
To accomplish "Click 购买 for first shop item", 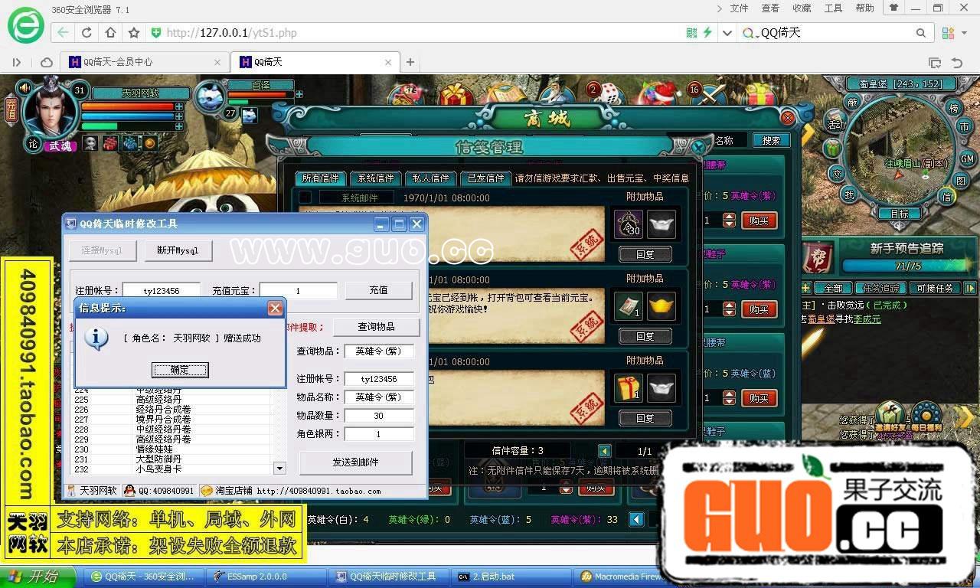I will click(x=759, y=220).
